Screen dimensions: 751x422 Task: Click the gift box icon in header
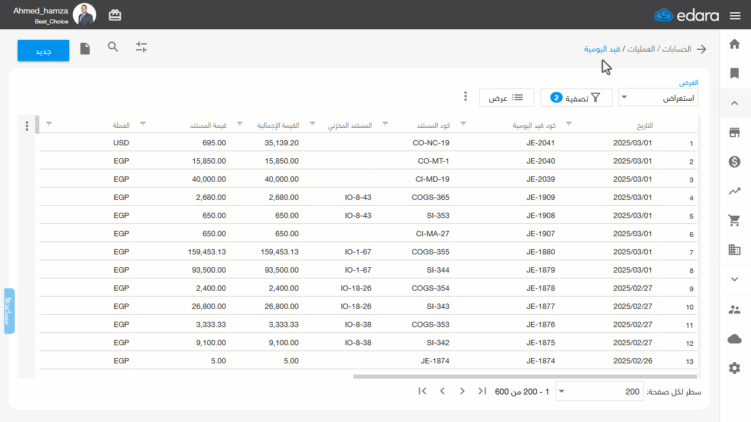click(x=115, y=15)
